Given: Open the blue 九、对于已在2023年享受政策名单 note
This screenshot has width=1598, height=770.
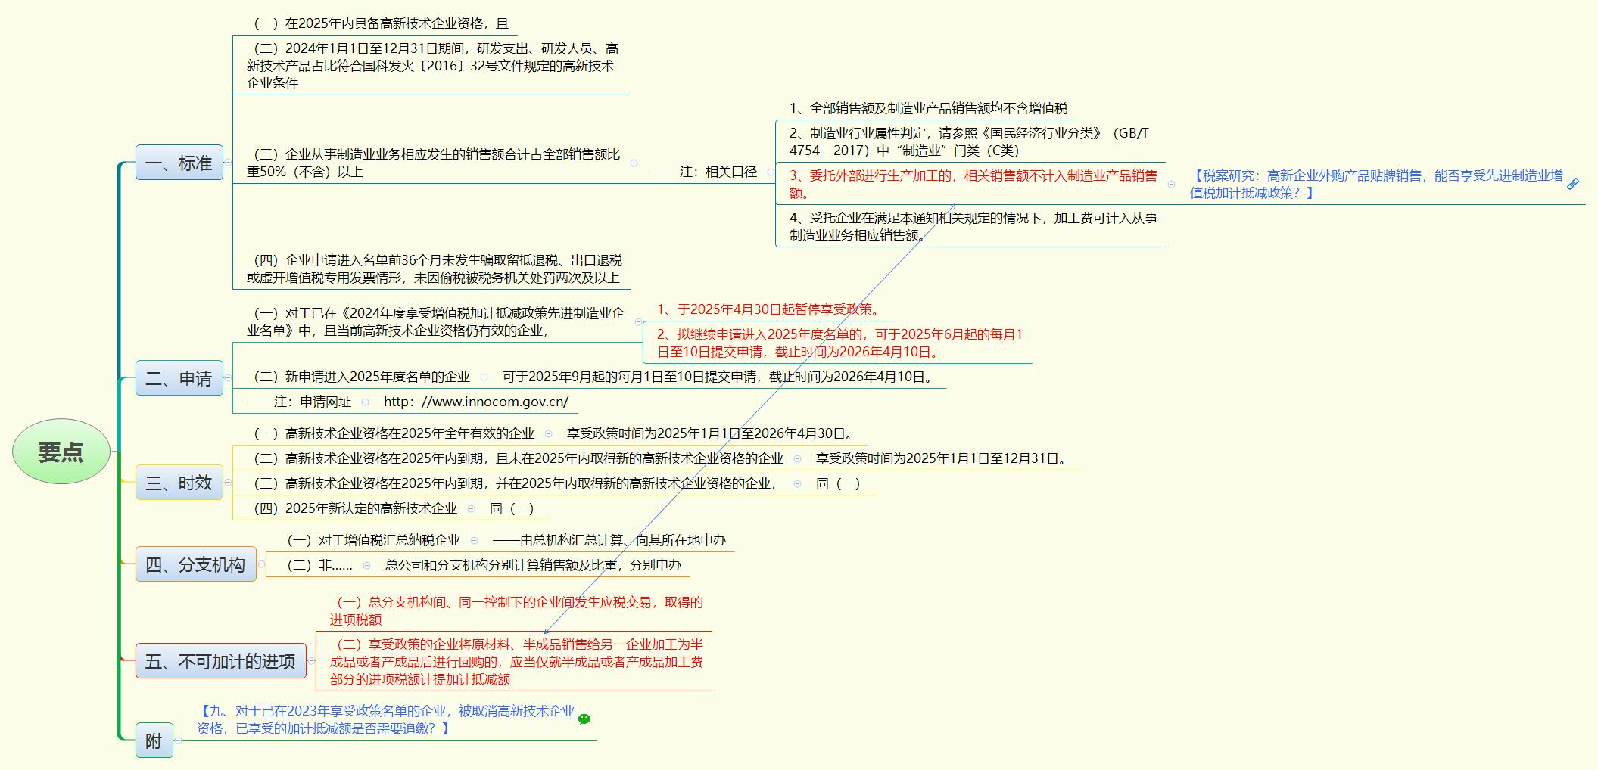Looking at the screenshot, I should (x=385, y=719).
